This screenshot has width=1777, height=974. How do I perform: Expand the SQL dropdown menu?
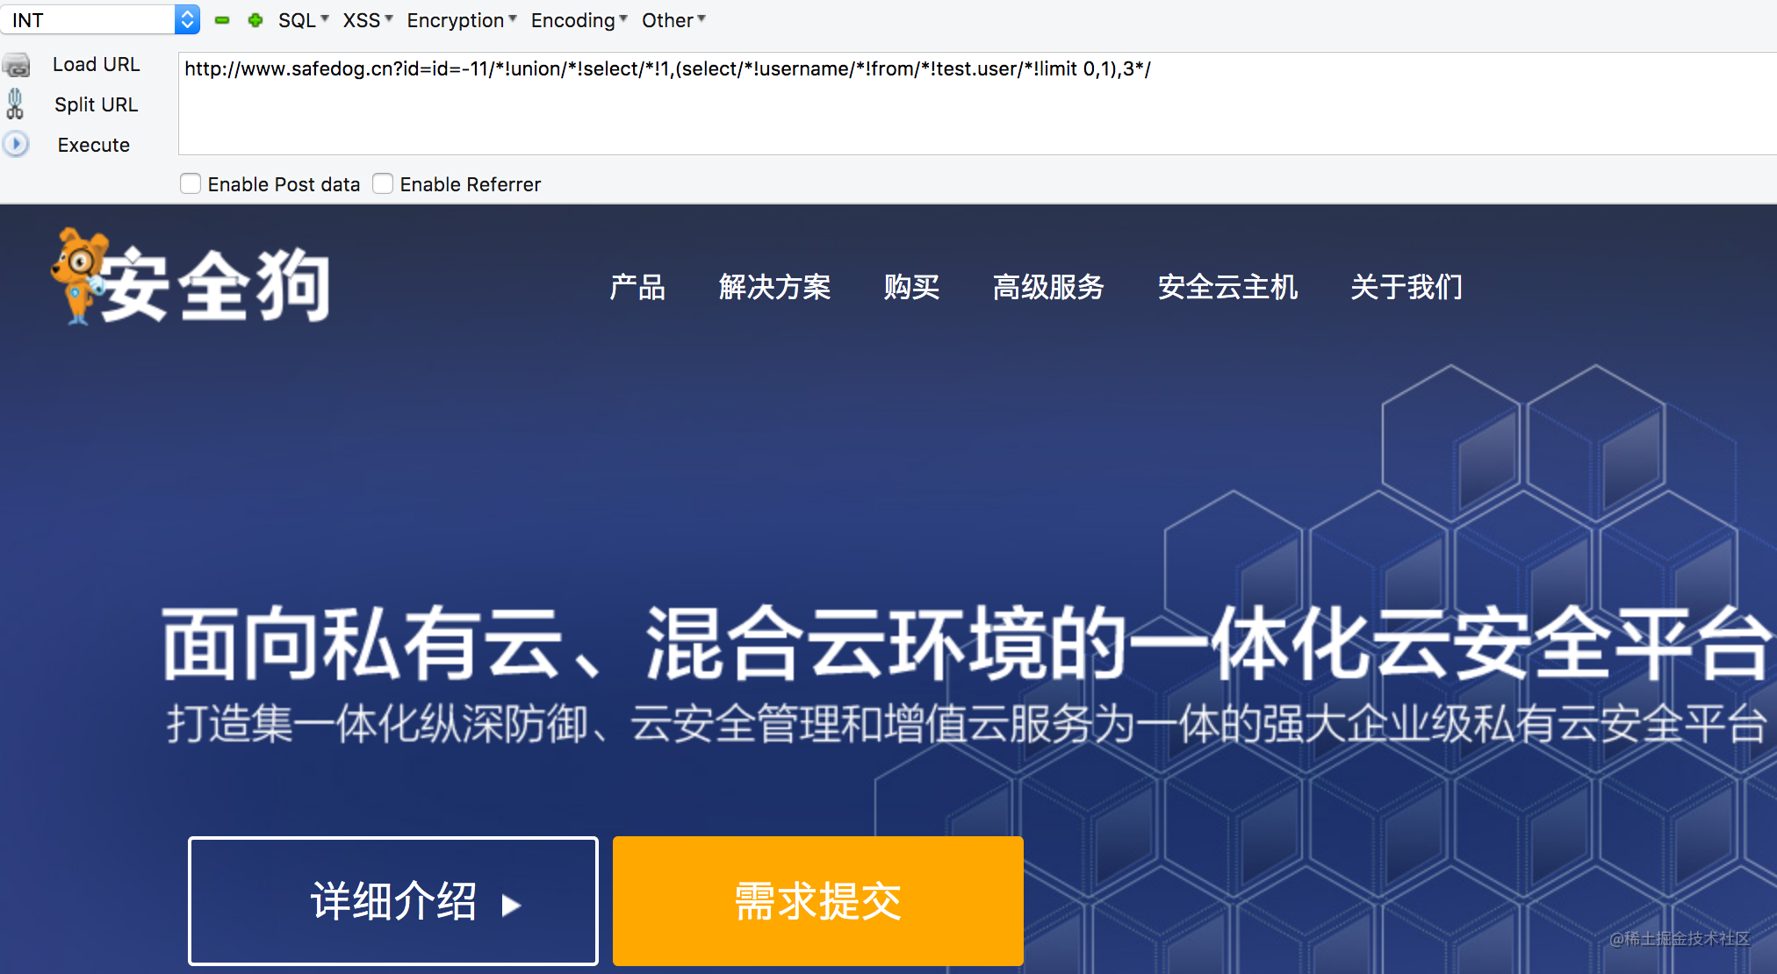[303, 20]
